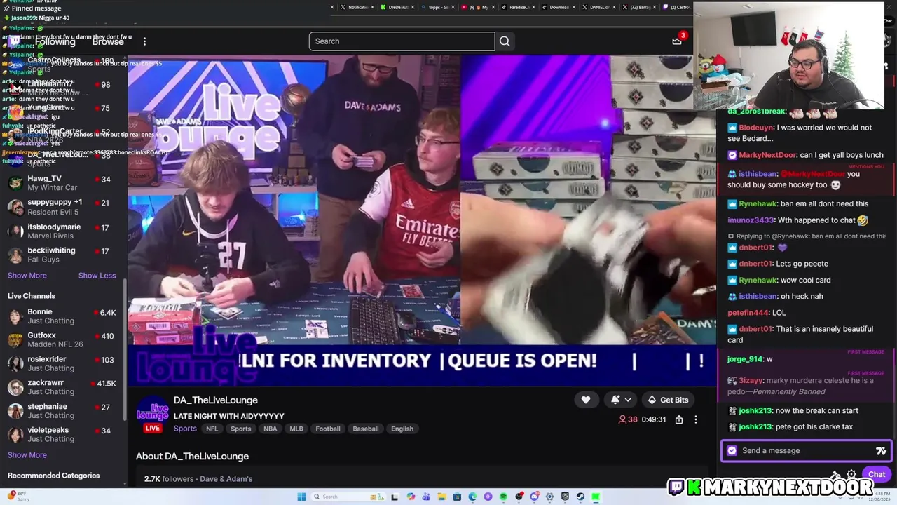
Task: Open Steam from taskbar
Action: (x=580, y=497)
